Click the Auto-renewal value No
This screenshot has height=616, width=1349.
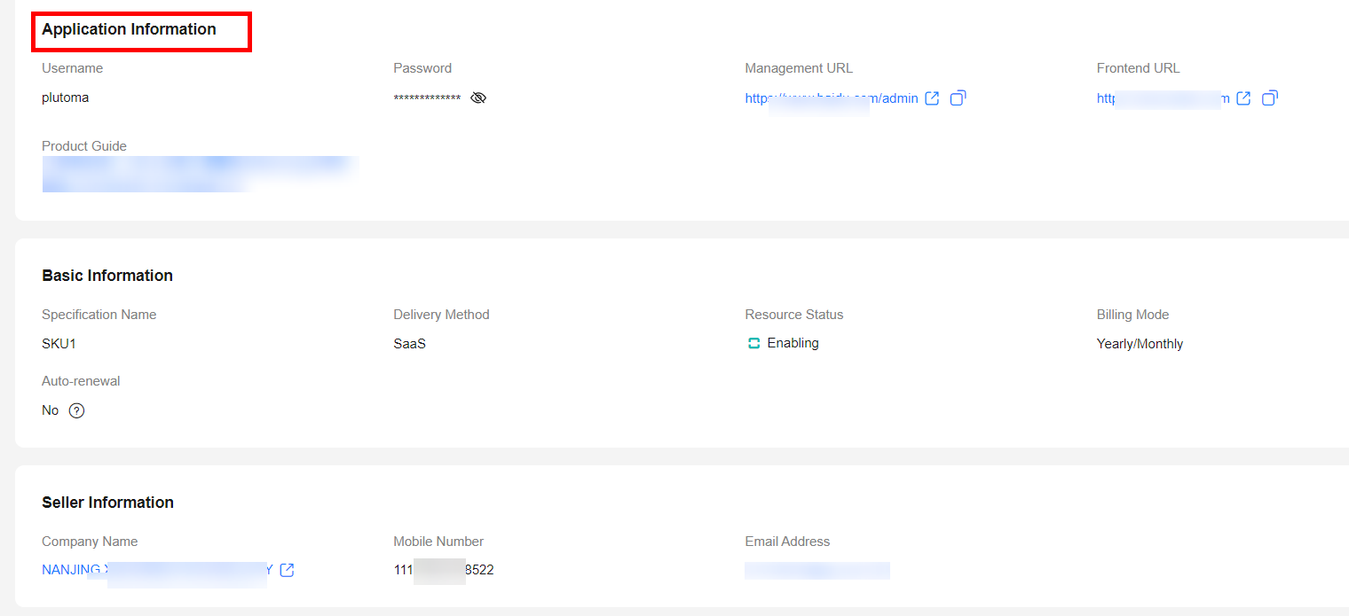tap(51, 410)
